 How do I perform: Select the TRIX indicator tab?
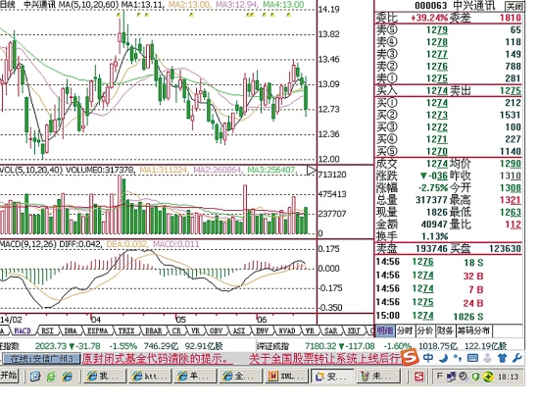click(x=126, y=330)
